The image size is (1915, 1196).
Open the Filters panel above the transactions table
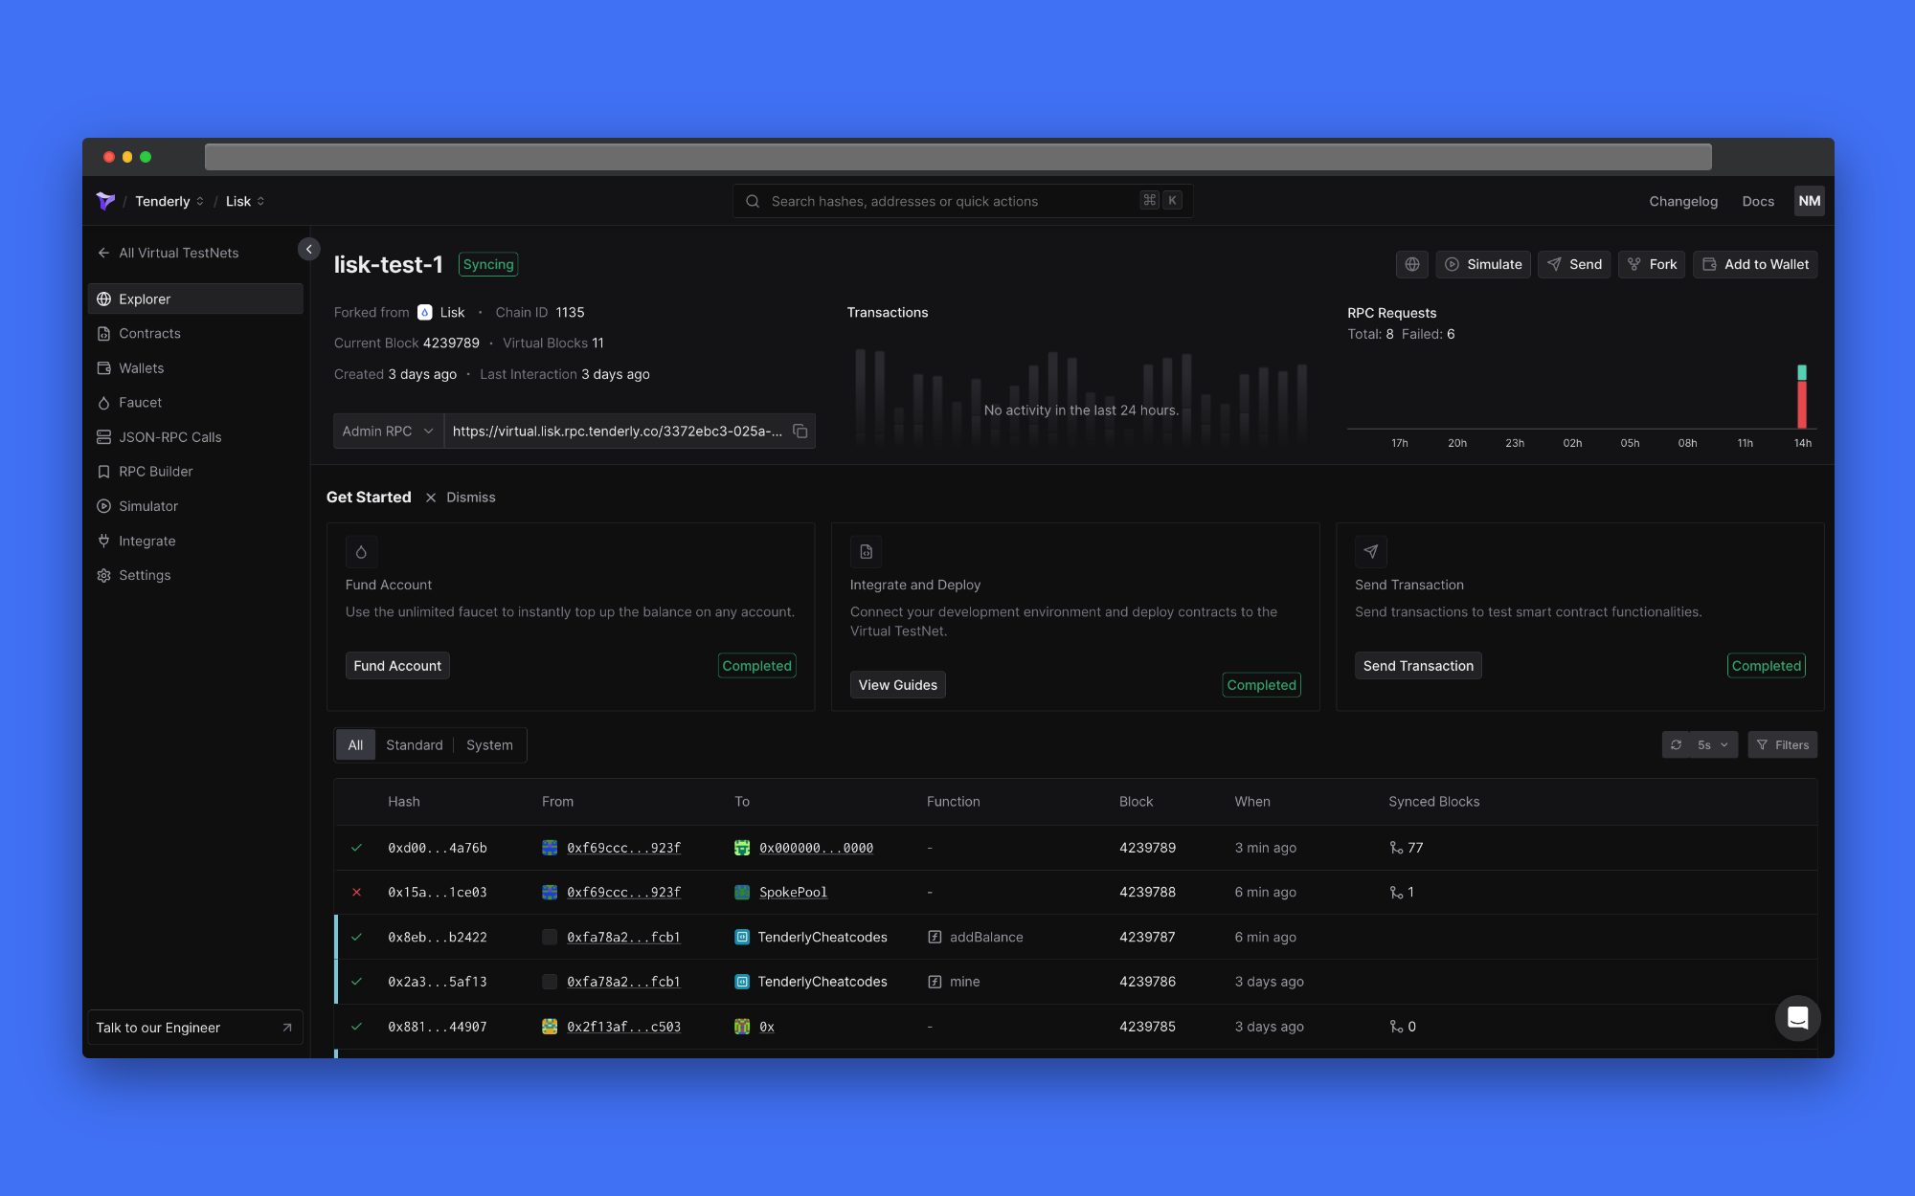point(1782,744)
